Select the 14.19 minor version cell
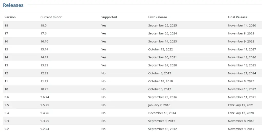This screenshot has height=132, width=262. click(x=44, y=57)
